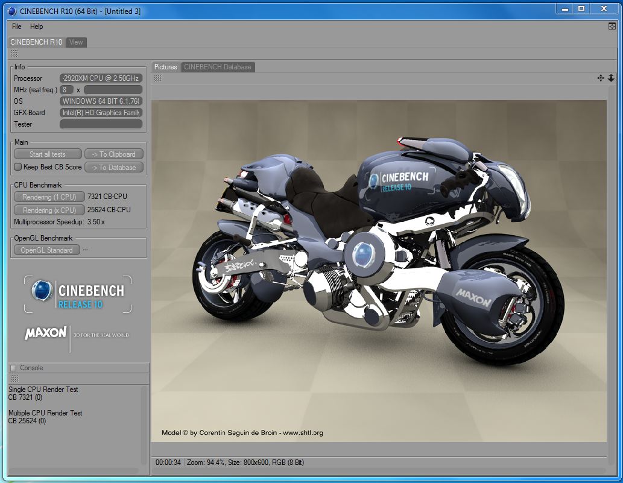The height and width of the screenshot is (483, 623).
Task: Run the Rendering (1 CPU) test
Action: coord(49,197)
